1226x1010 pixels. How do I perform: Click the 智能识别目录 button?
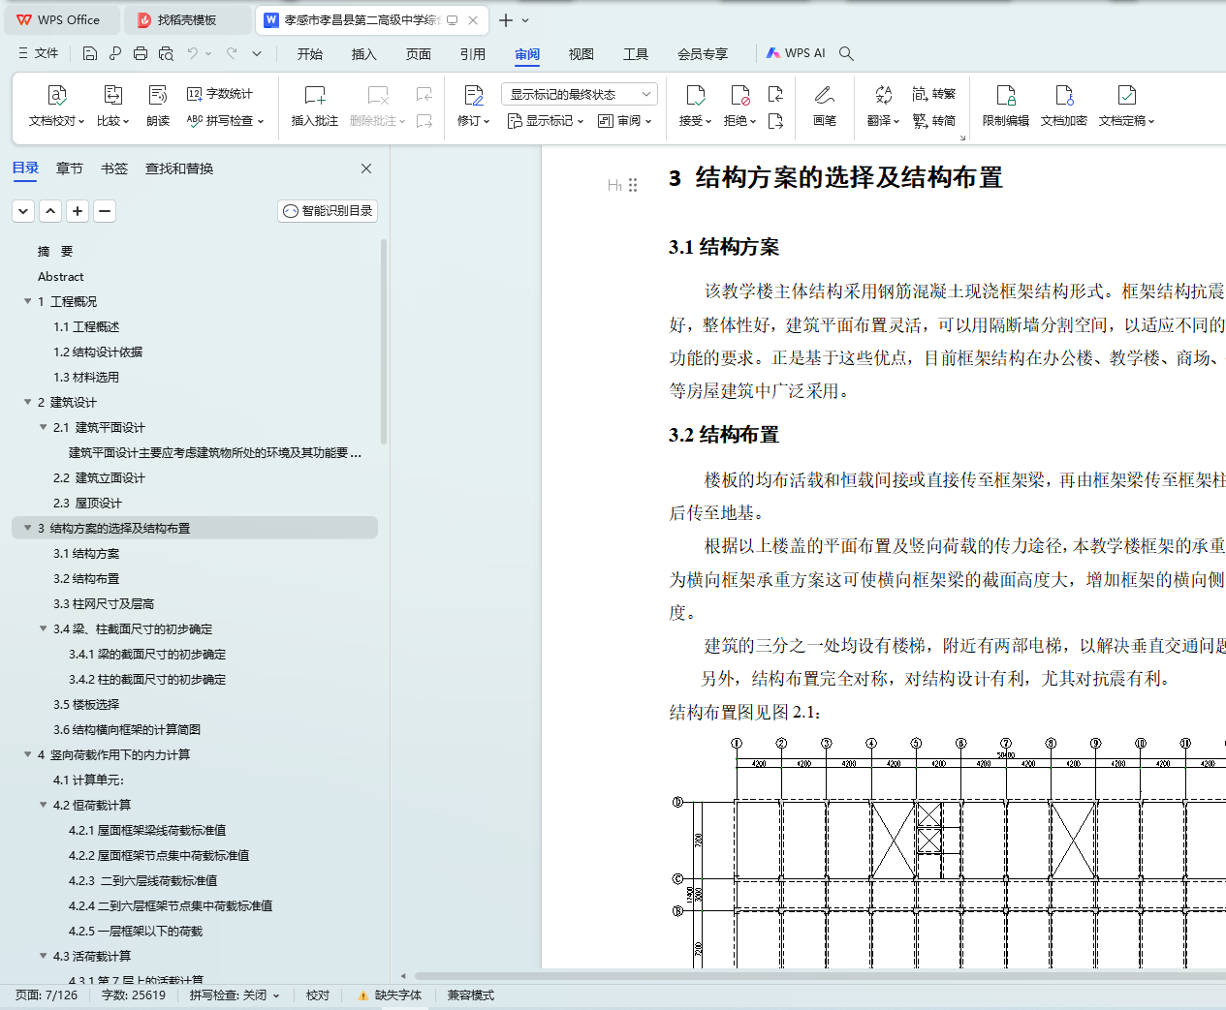pyautogui.click(x=328, y=211)
